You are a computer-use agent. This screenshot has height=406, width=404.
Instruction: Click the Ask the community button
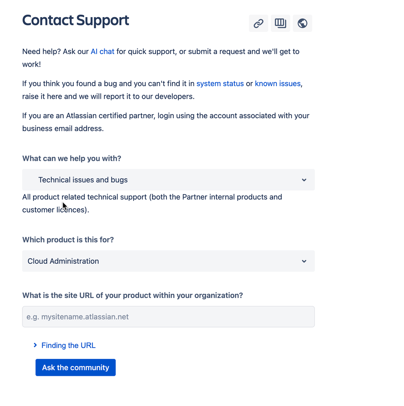[x=75, y=367]
